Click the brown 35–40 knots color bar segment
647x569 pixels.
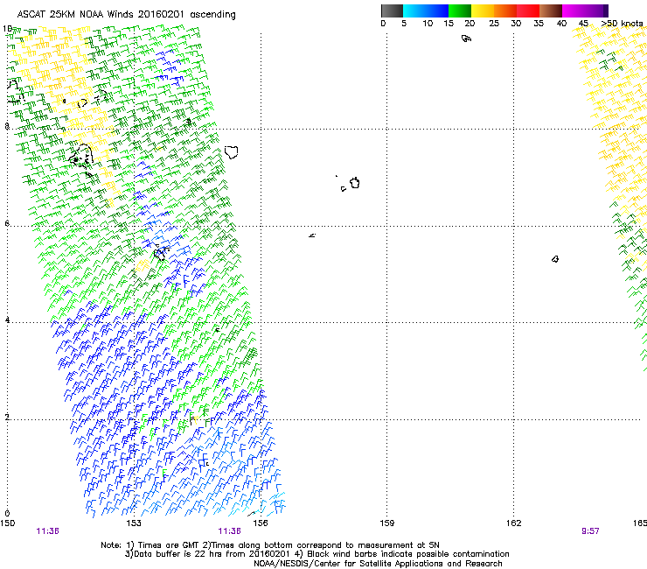coord(551,11)
